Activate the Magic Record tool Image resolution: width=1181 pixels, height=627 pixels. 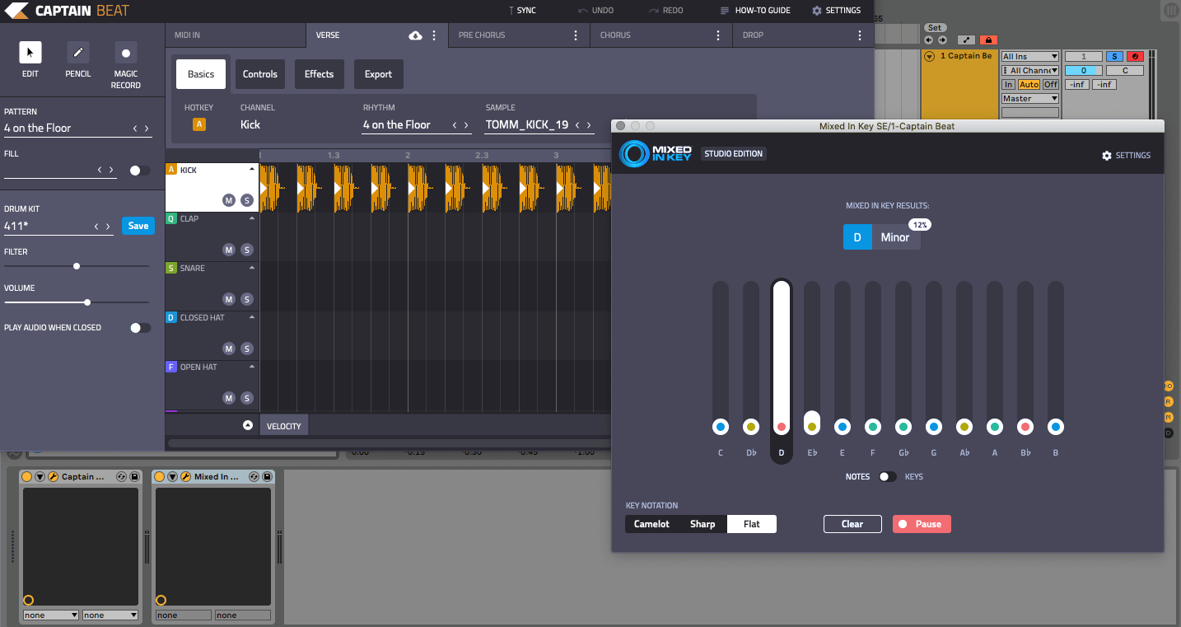126,53
